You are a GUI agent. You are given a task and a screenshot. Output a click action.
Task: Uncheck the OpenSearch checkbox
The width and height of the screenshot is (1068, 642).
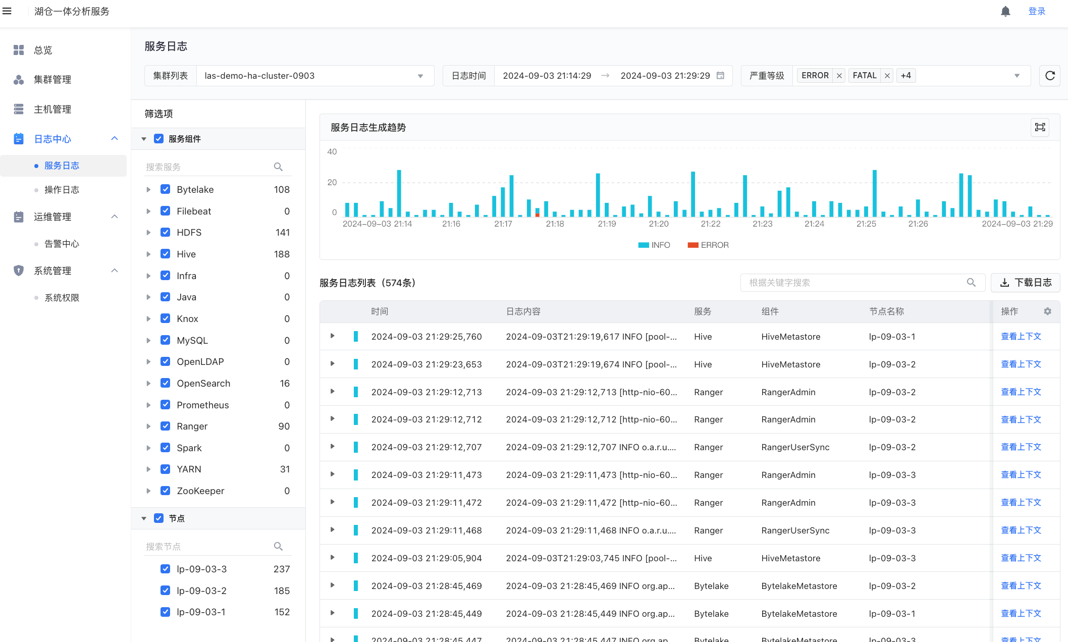(165, 383)
